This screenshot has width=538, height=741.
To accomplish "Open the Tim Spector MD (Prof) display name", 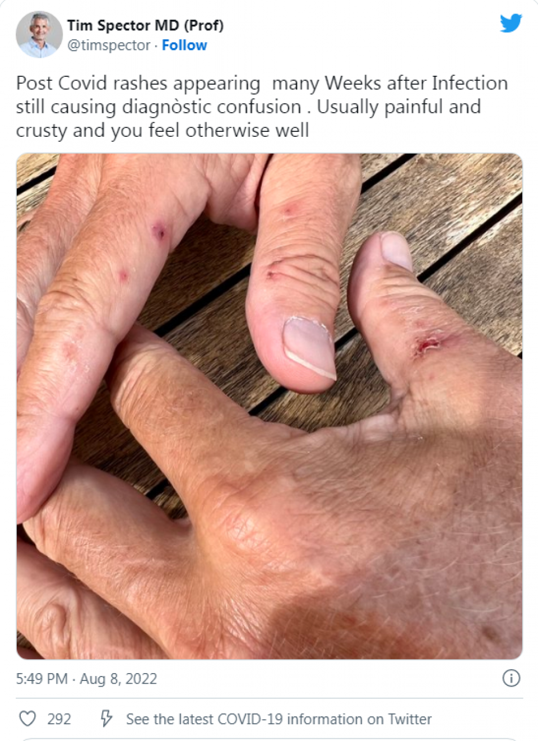I will click(145, 25).
